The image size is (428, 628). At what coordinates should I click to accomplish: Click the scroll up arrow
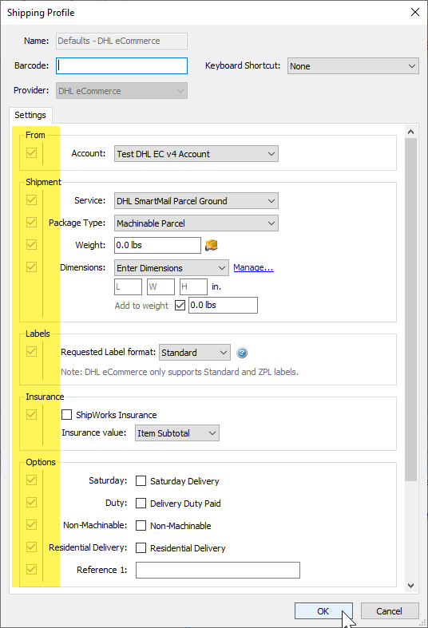click(x=410, y=132)
